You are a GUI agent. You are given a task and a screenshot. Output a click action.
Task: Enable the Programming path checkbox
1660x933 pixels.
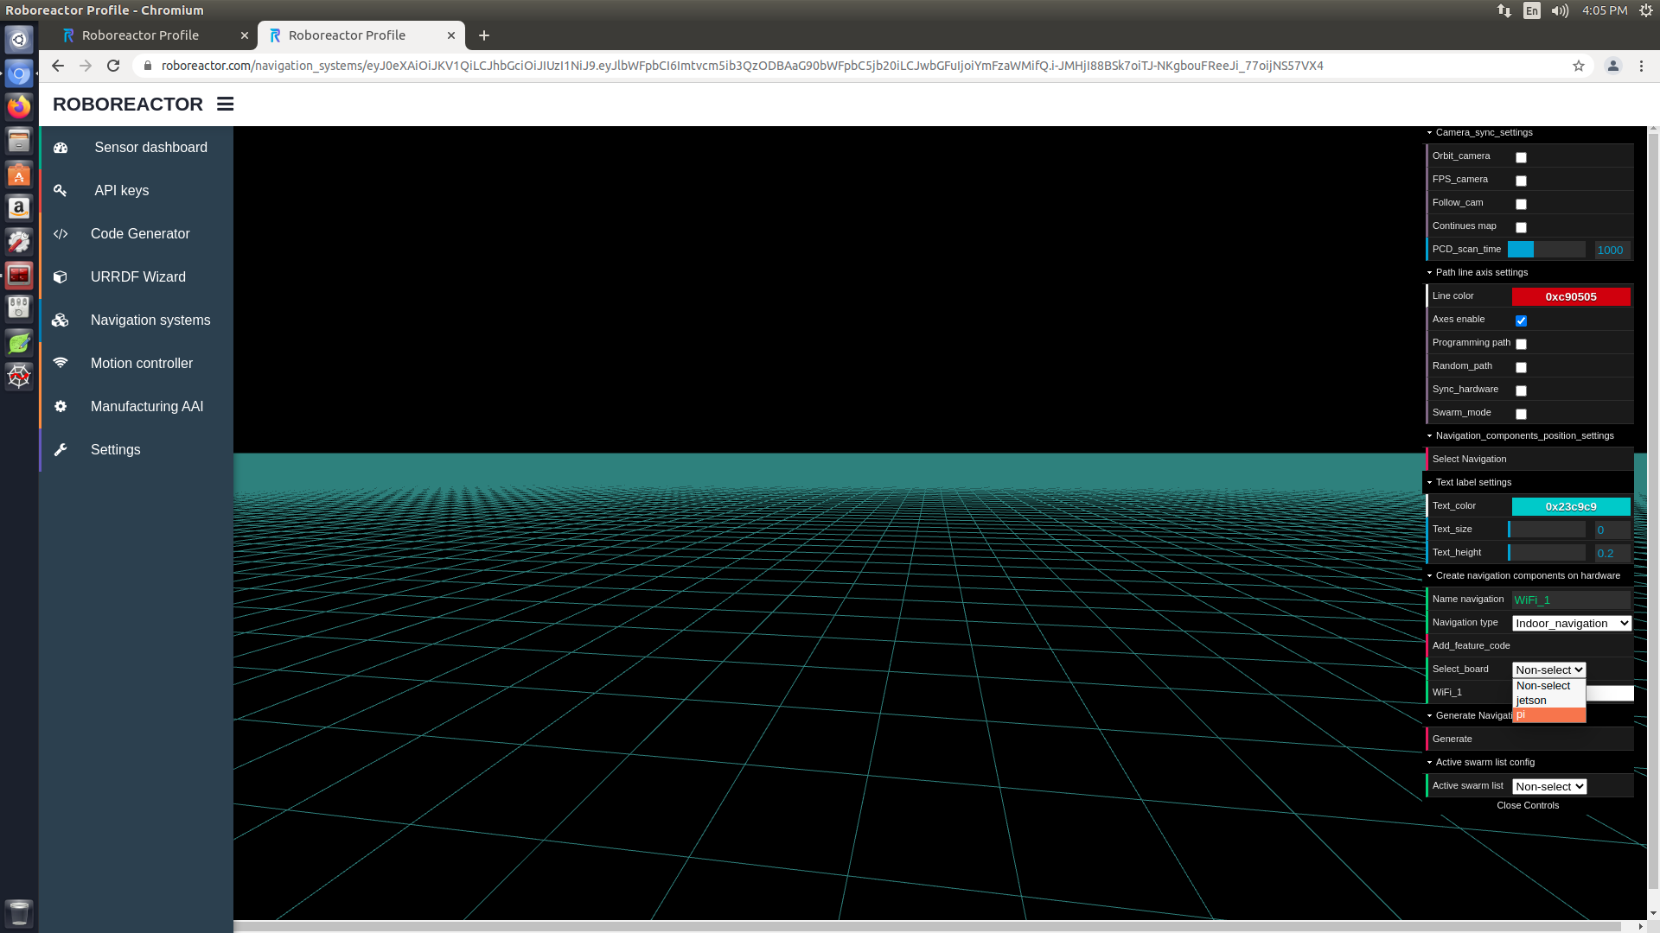point(1521,344)
